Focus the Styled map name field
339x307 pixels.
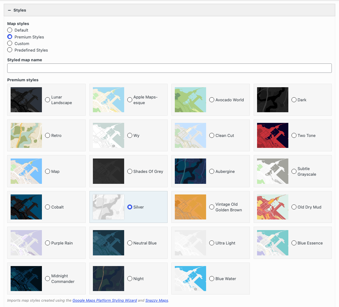click(169, 68)
